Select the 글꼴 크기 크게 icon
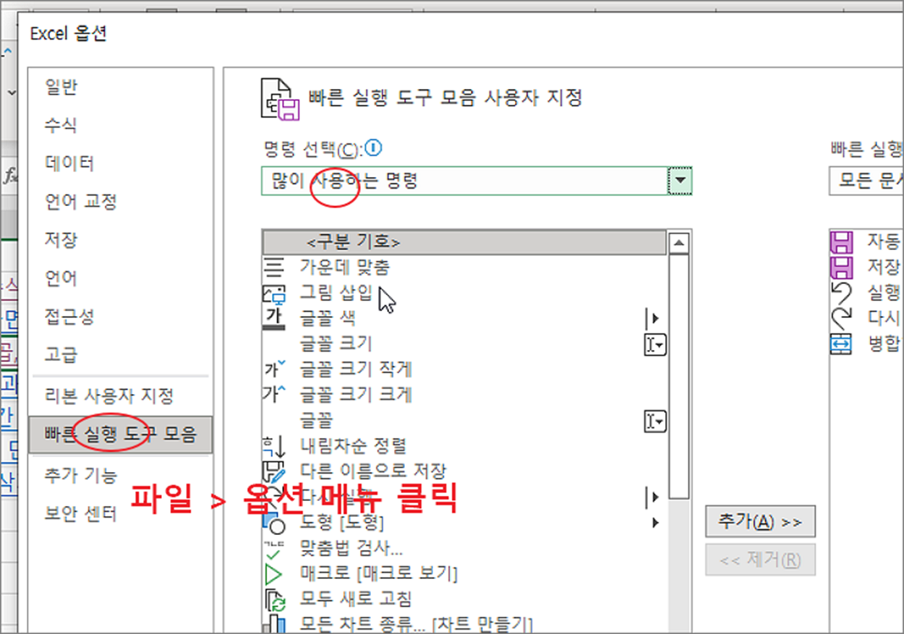904x634 pixels. click(x=274, y=394)
